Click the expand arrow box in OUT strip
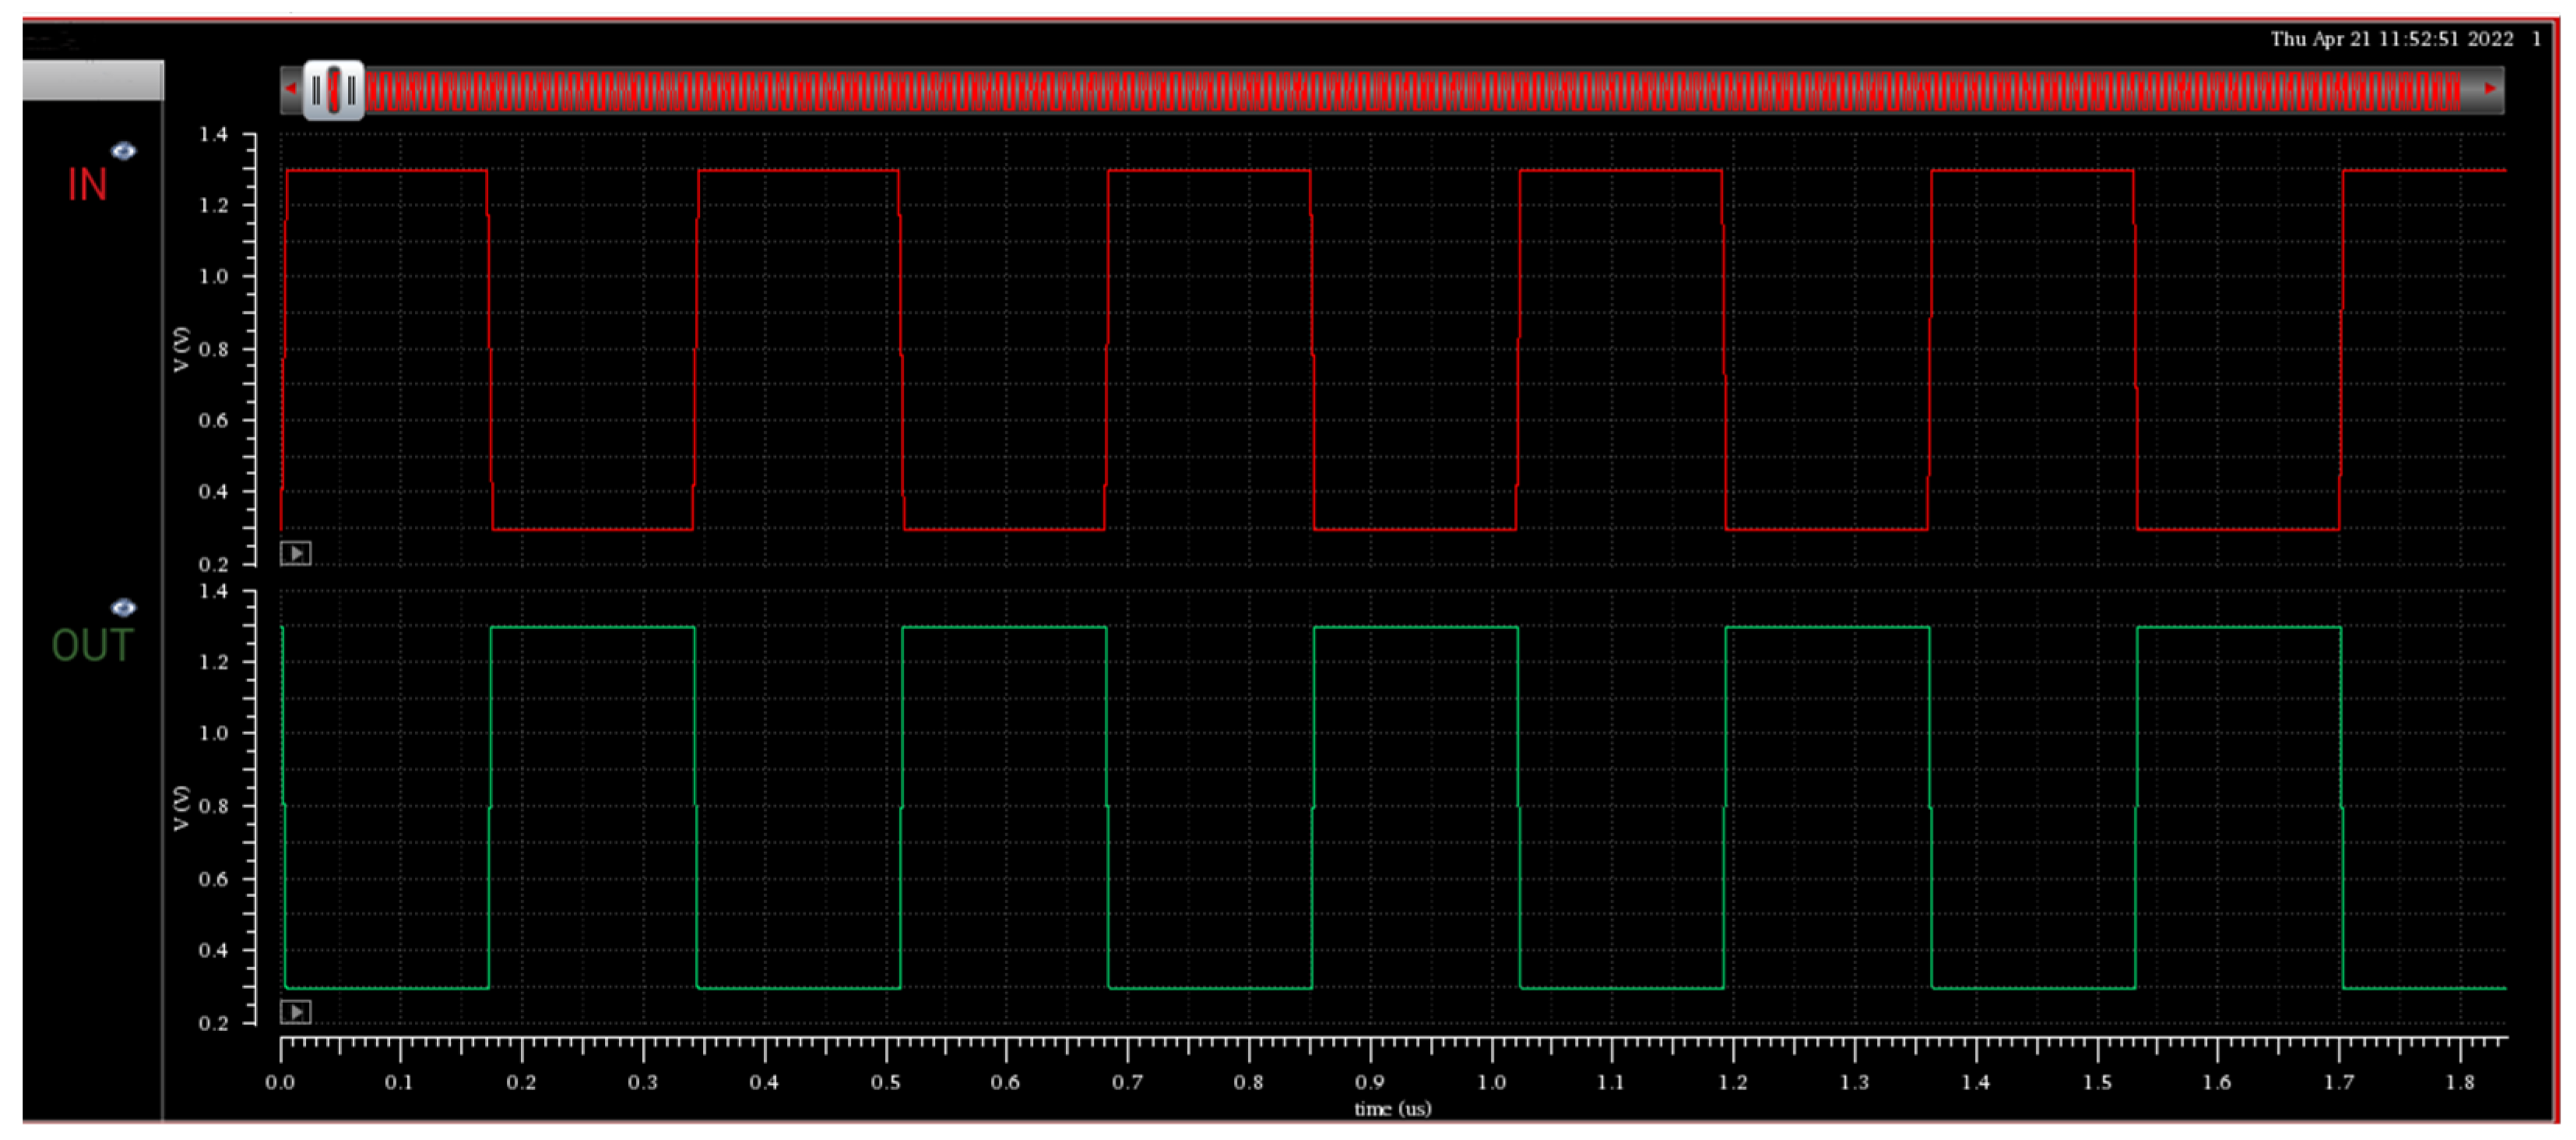The image size is (2576, 1140). click(295, 1012)
